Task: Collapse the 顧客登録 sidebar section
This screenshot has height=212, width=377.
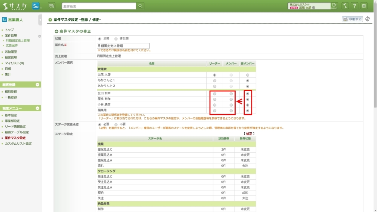Action: (38, 85)
